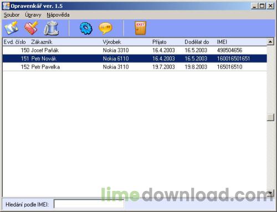Click the vertical scrollbar thumb
277x212 pixels.
tap(270, 117)
